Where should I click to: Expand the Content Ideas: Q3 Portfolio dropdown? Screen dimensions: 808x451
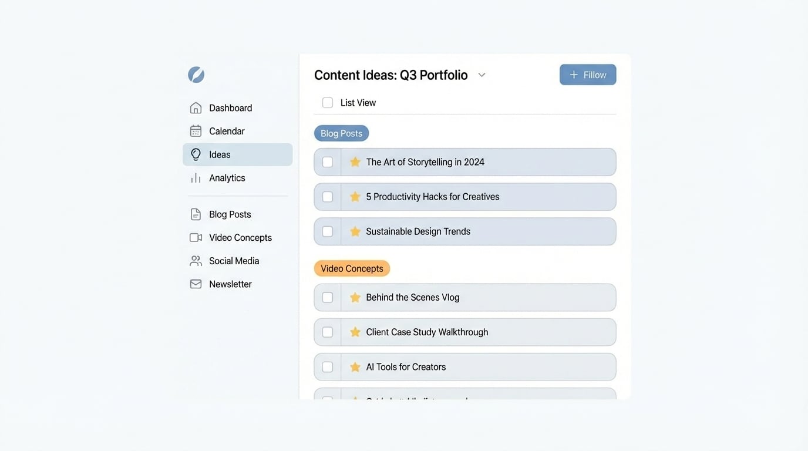(482, 75)
